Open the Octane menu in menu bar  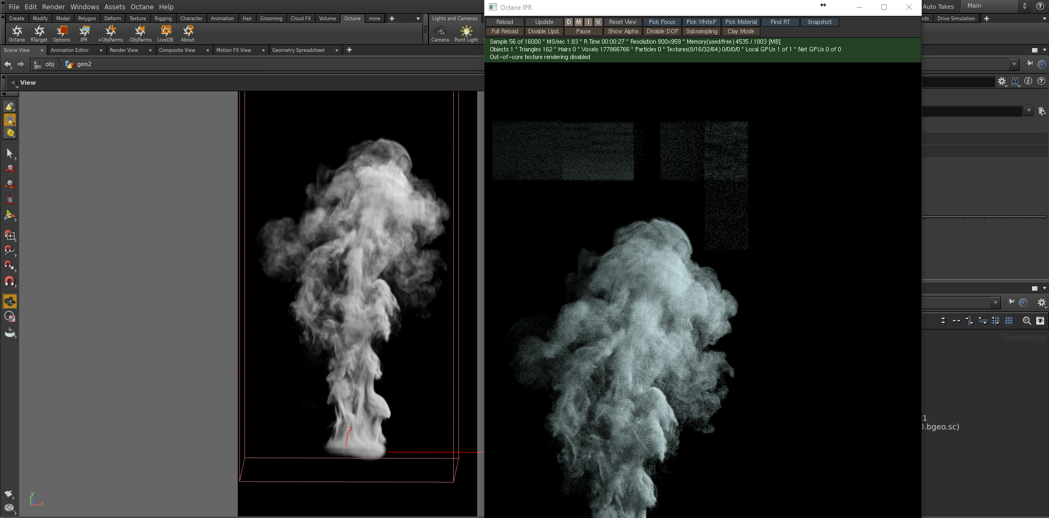coord(142,7)
